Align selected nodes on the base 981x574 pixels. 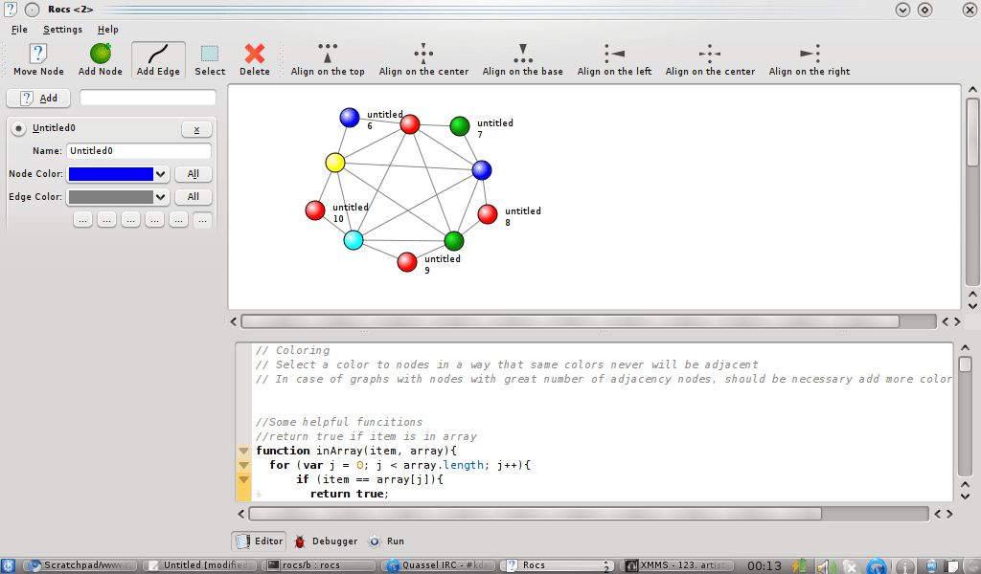pyautogui.click(x=522, y=59)
